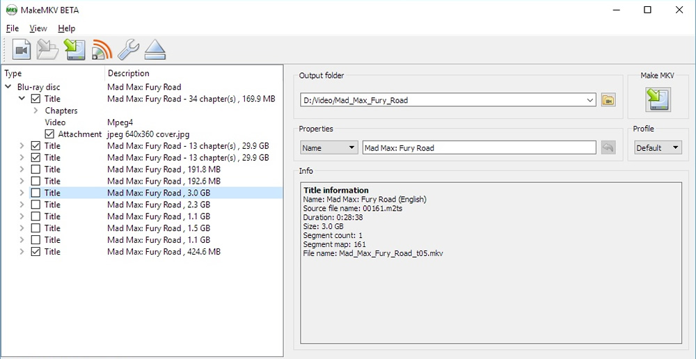Expand the 2.3 GB title node

22,205
